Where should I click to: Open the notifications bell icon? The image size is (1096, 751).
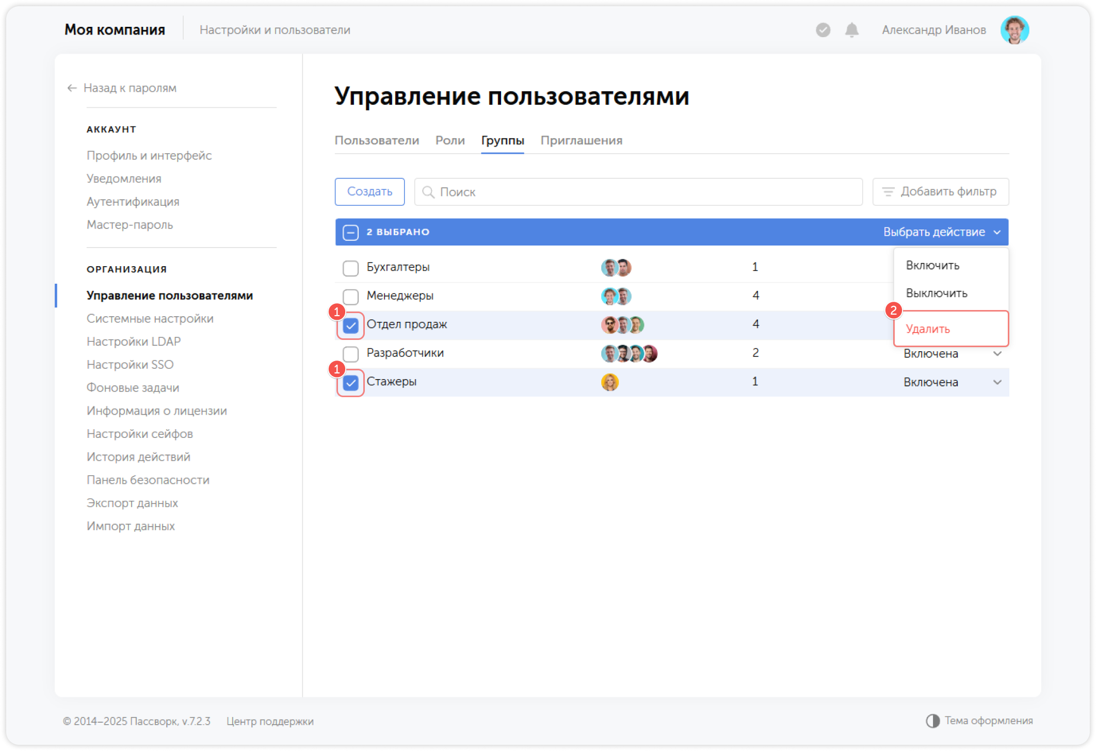coord(851,30)
